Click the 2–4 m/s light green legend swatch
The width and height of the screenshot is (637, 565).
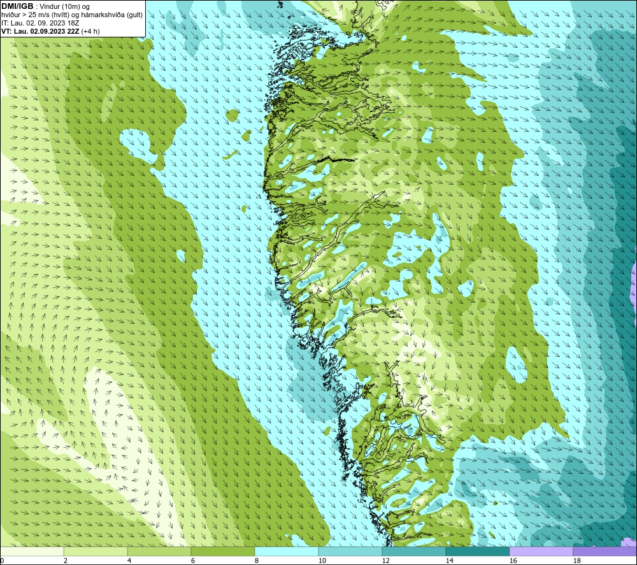[96, 551]
